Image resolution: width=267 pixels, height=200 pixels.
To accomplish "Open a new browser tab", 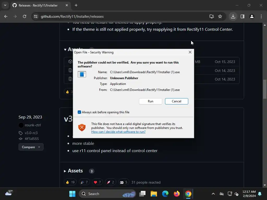I will click(76, 5).
